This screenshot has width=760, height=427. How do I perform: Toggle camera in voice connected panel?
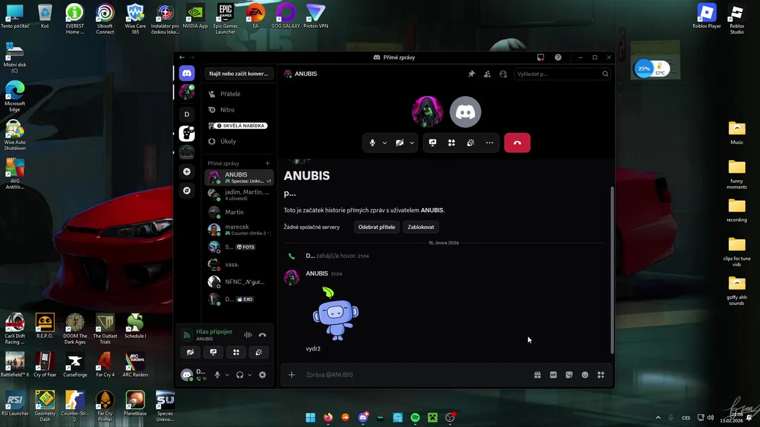190,352
